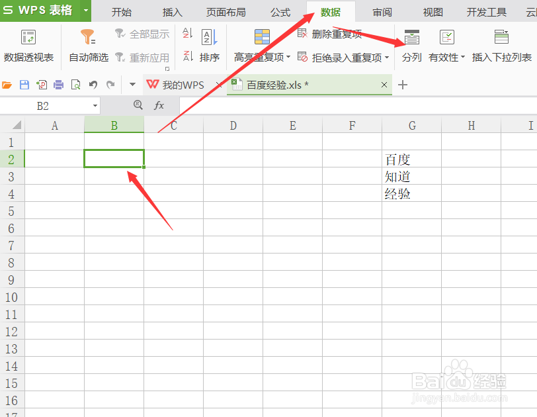The image size is (537, 417).
Task: Switch to the 视图 tab
Action: coord(433,13)
